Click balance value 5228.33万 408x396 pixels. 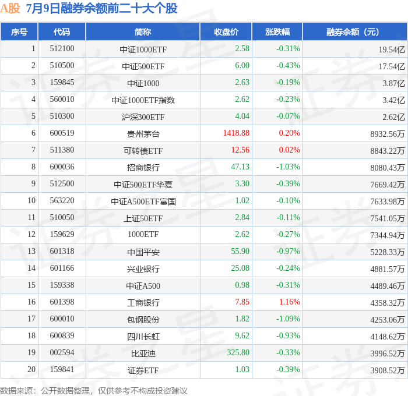tap(388, 252)
